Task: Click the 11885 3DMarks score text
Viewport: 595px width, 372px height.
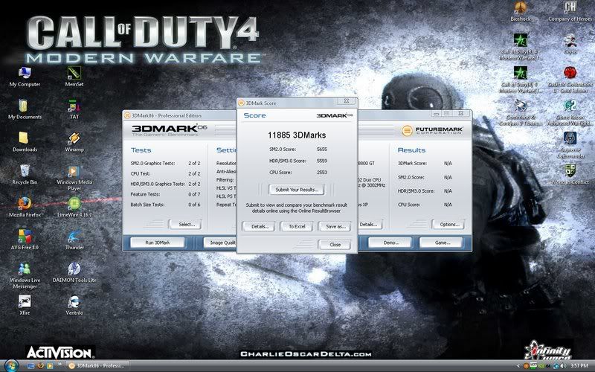Action: pyautogui.click(x=297, y=135)
